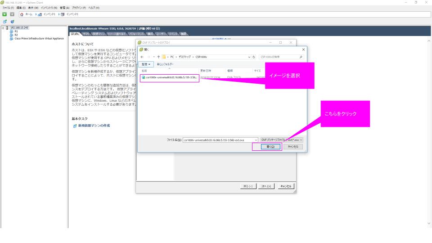Open the 管理(A) menu
Image resolution: width=432 pixels, height=243 pixels.
tap(65, 8)
